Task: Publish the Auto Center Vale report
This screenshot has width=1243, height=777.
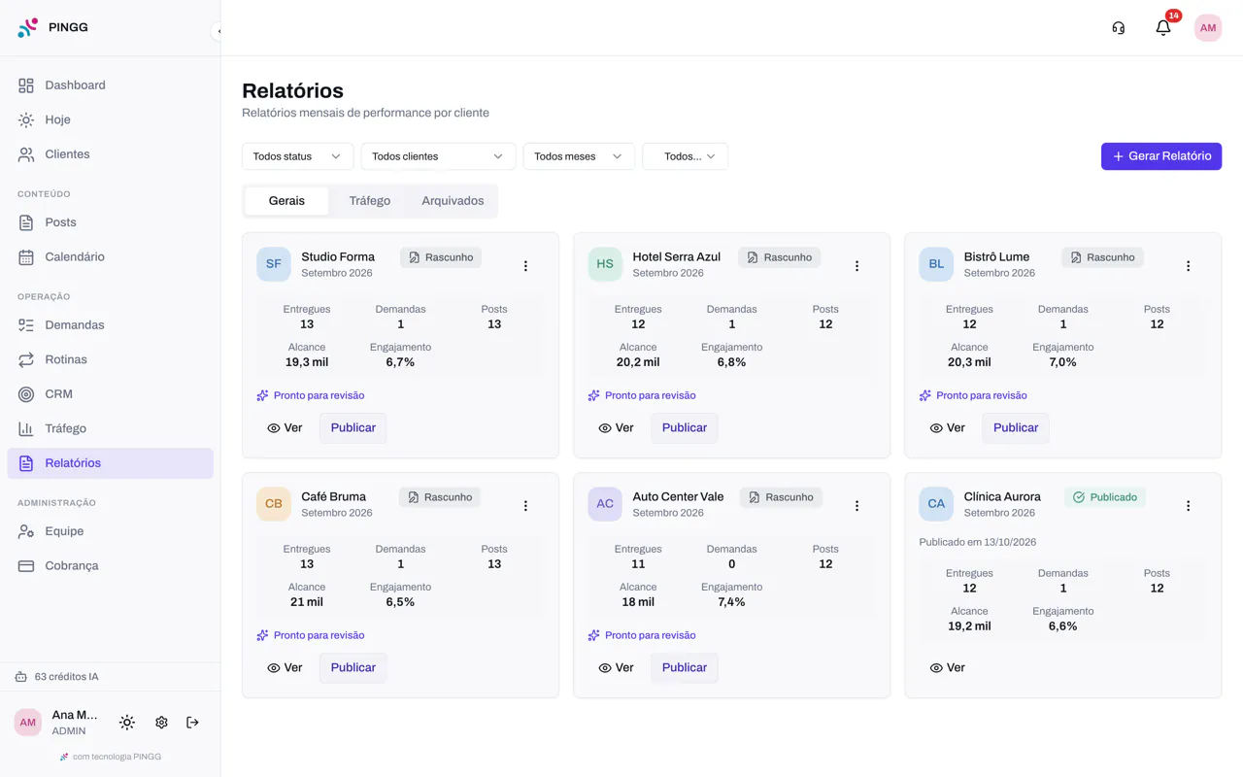Action: click(x=685, y=668)
